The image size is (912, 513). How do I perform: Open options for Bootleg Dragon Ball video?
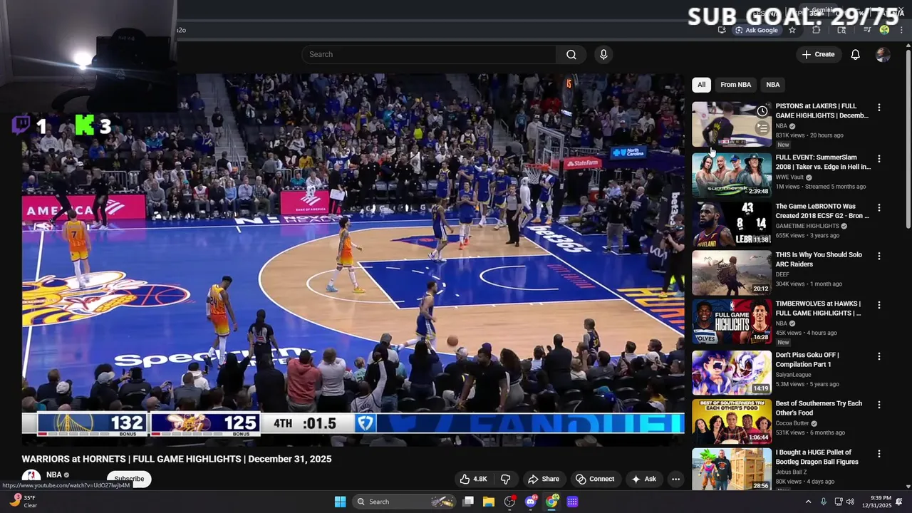tap(879, 453)
